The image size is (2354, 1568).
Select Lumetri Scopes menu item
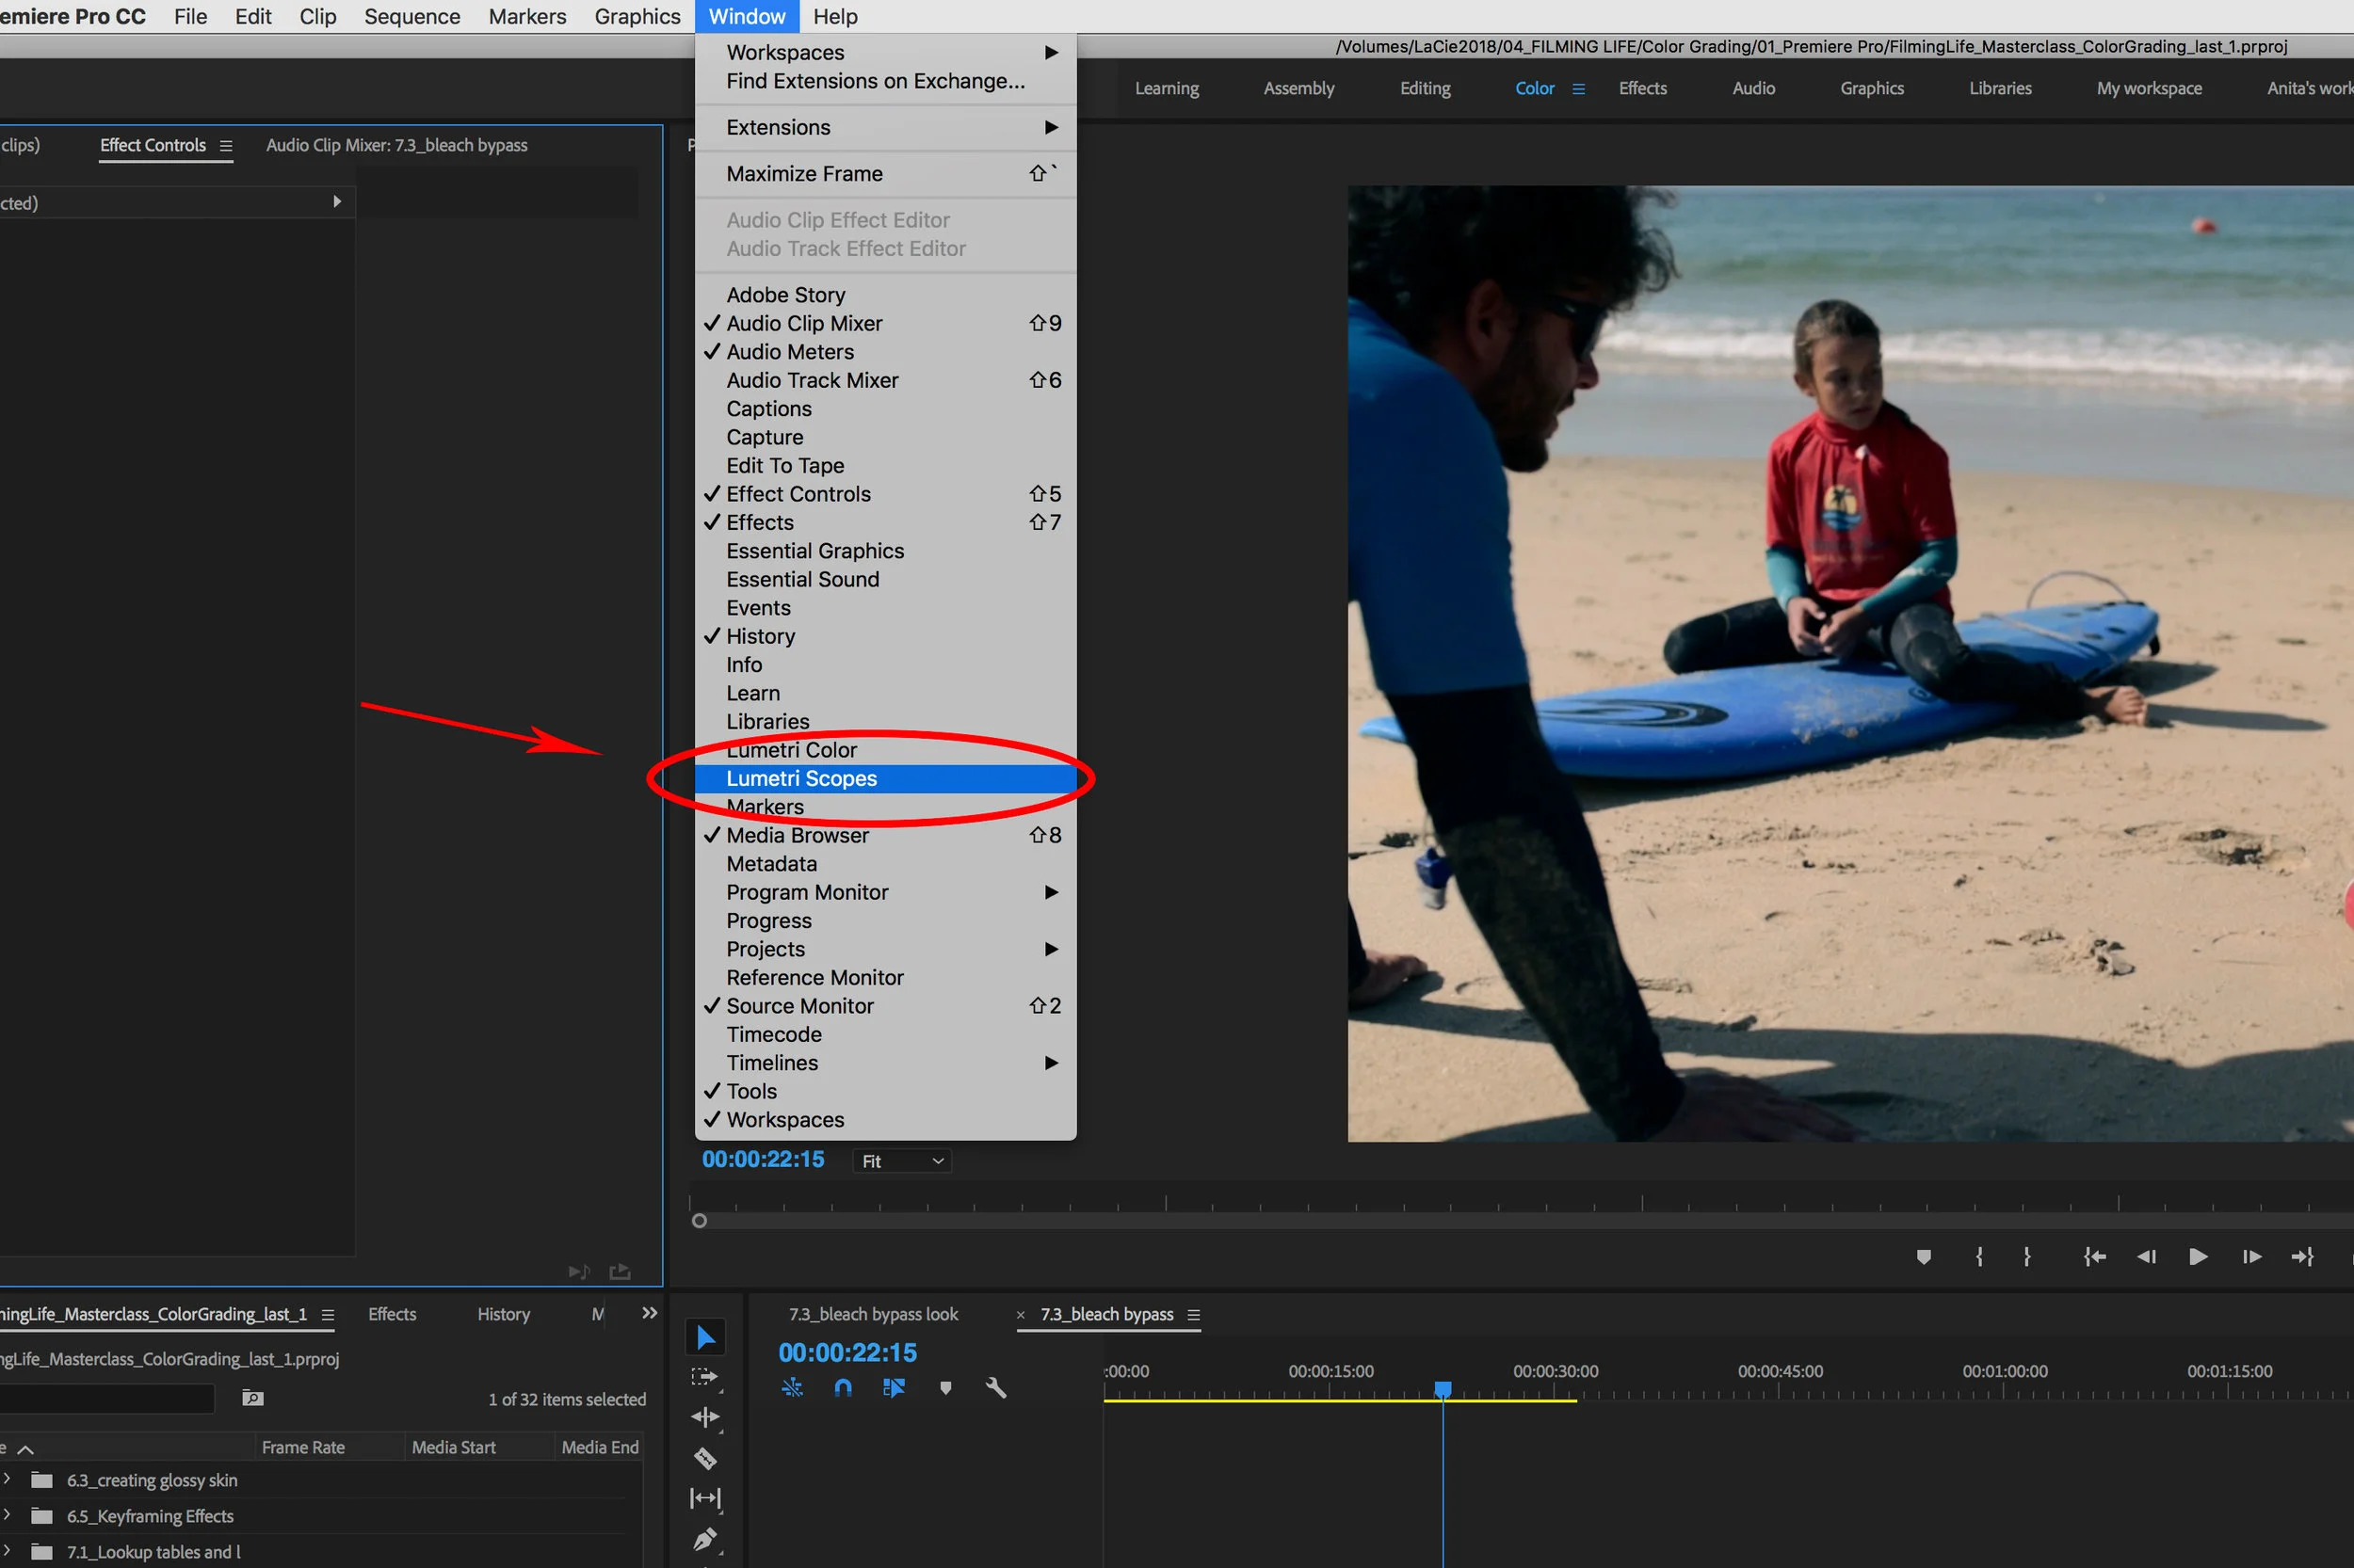pos(885,778)
